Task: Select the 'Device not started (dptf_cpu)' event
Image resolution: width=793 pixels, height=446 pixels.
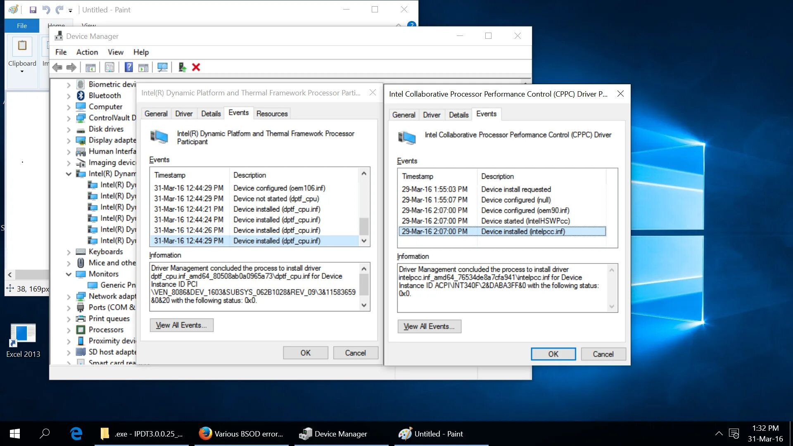Action: click(x=254, y=199)
